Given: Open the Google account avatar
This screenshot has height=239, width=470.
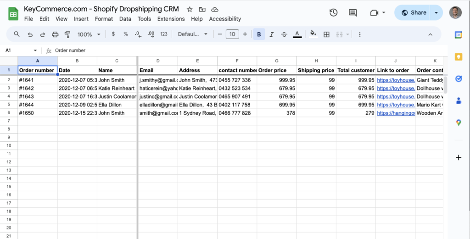Looking at the screenshot, I should [x=455, y=12].
